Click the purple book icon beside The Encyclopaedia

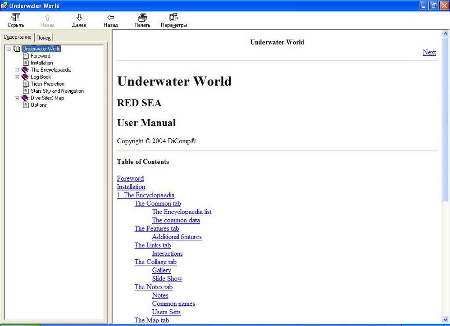[x=25, y=70]
